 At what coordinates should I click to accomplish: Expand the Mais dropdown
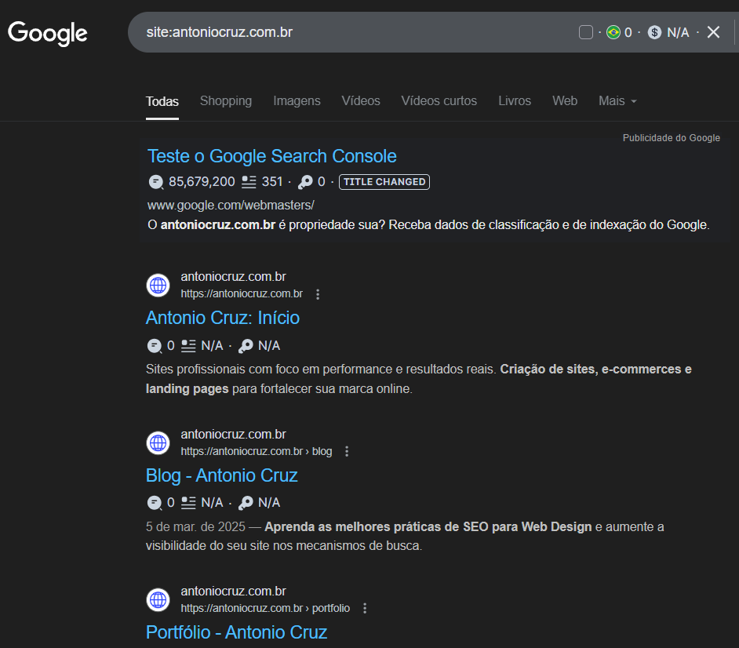click(x=617, y=101)
